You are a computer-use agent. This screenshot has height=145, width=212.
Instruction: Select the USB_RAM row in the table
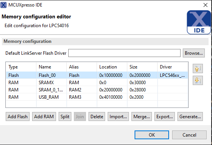(x=97, y=97)
